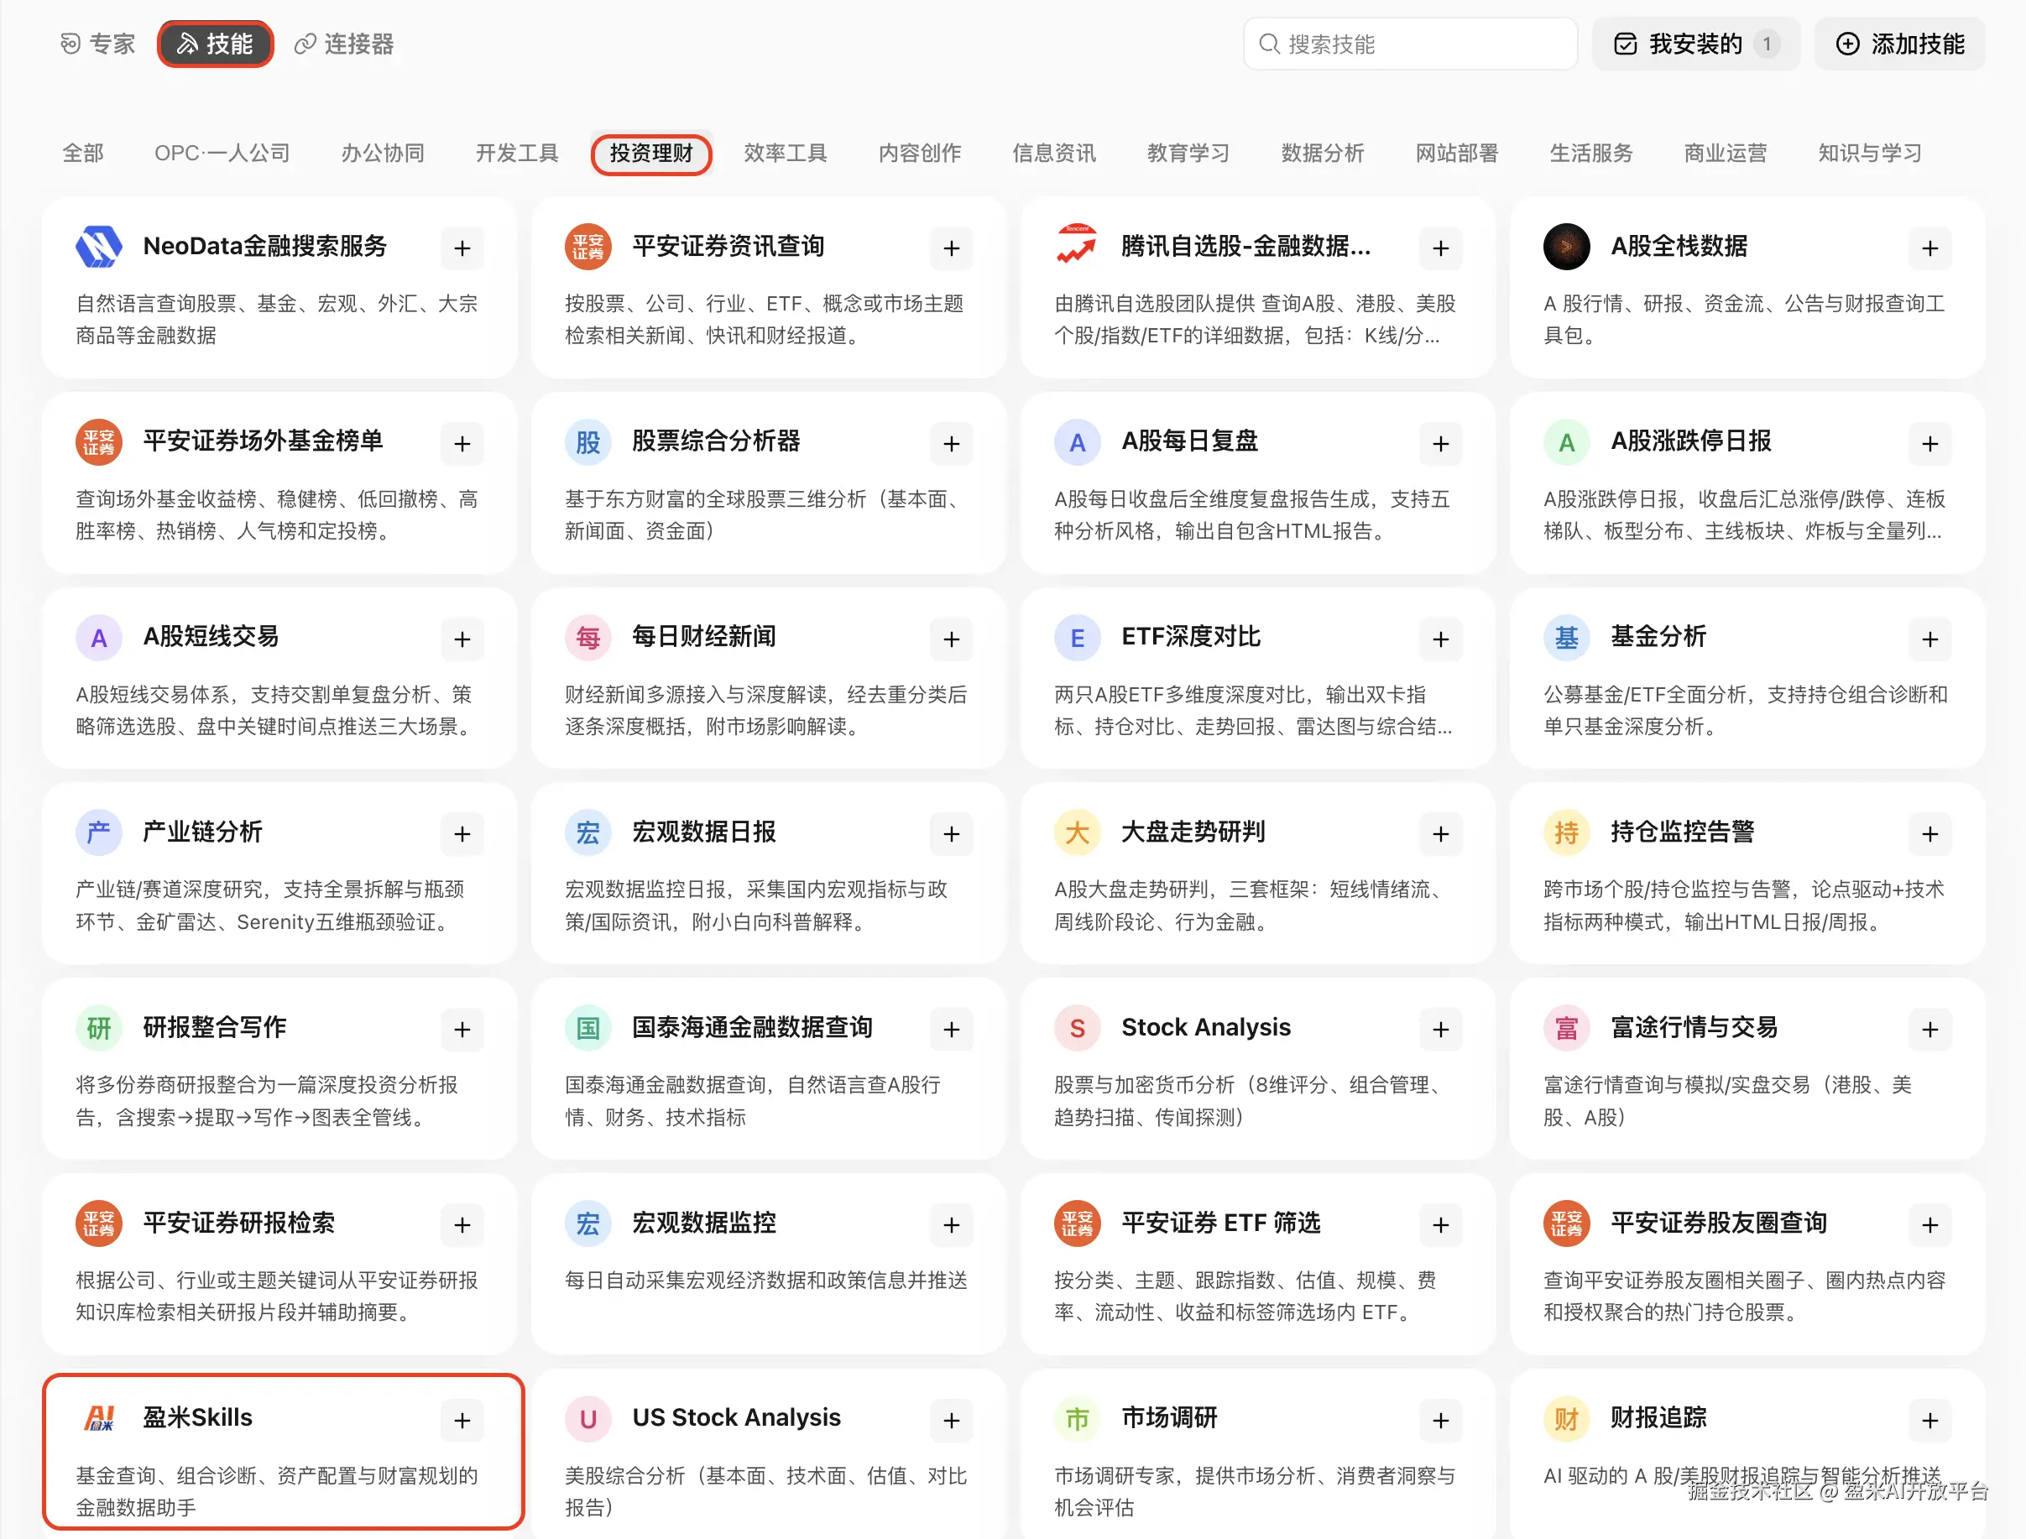The image size is (2026, 1539).
Task: Open 平安证券 ETF 筛选 card title
Action: pos(1221,1223)
